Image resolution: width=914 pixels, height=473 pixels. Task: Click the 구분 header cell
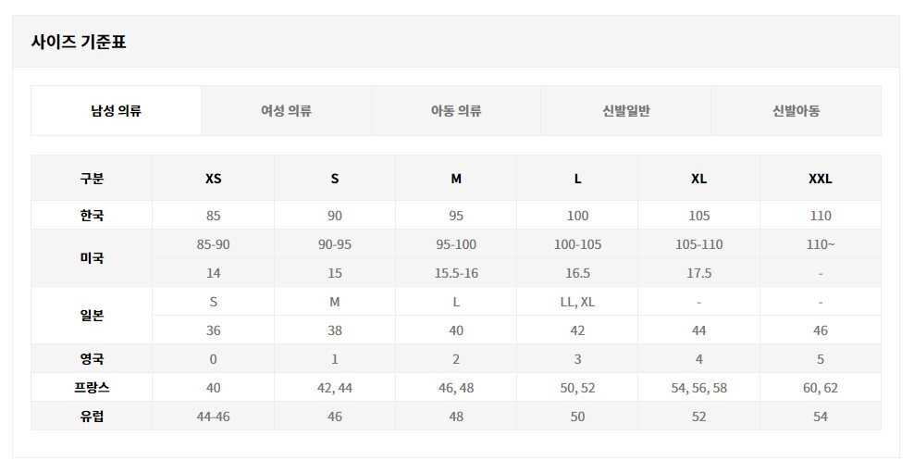pyautogui.click(x=92, y=179)
